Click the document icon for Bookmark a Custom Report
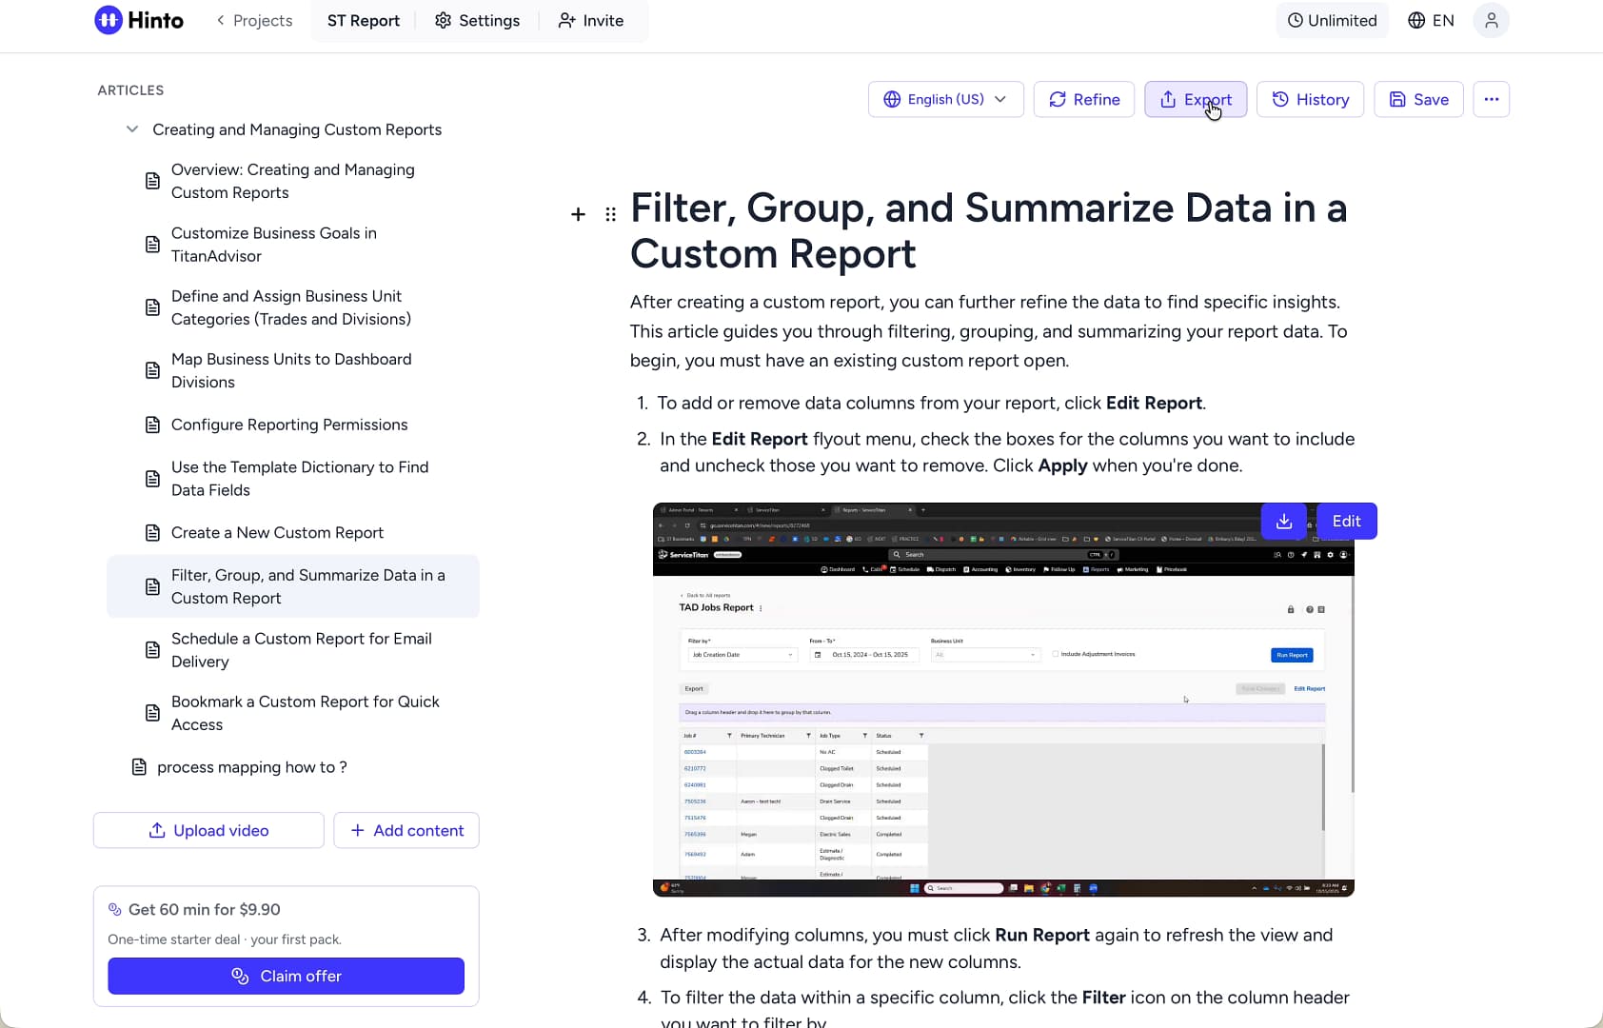The height and width of the screenshot is (1028, 1603). pos(152,713)
